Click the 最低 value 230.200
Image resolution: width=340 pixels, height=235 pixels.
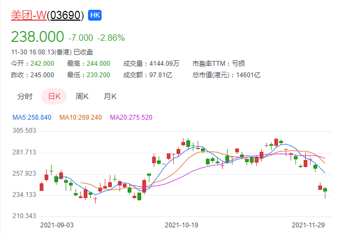98,75
